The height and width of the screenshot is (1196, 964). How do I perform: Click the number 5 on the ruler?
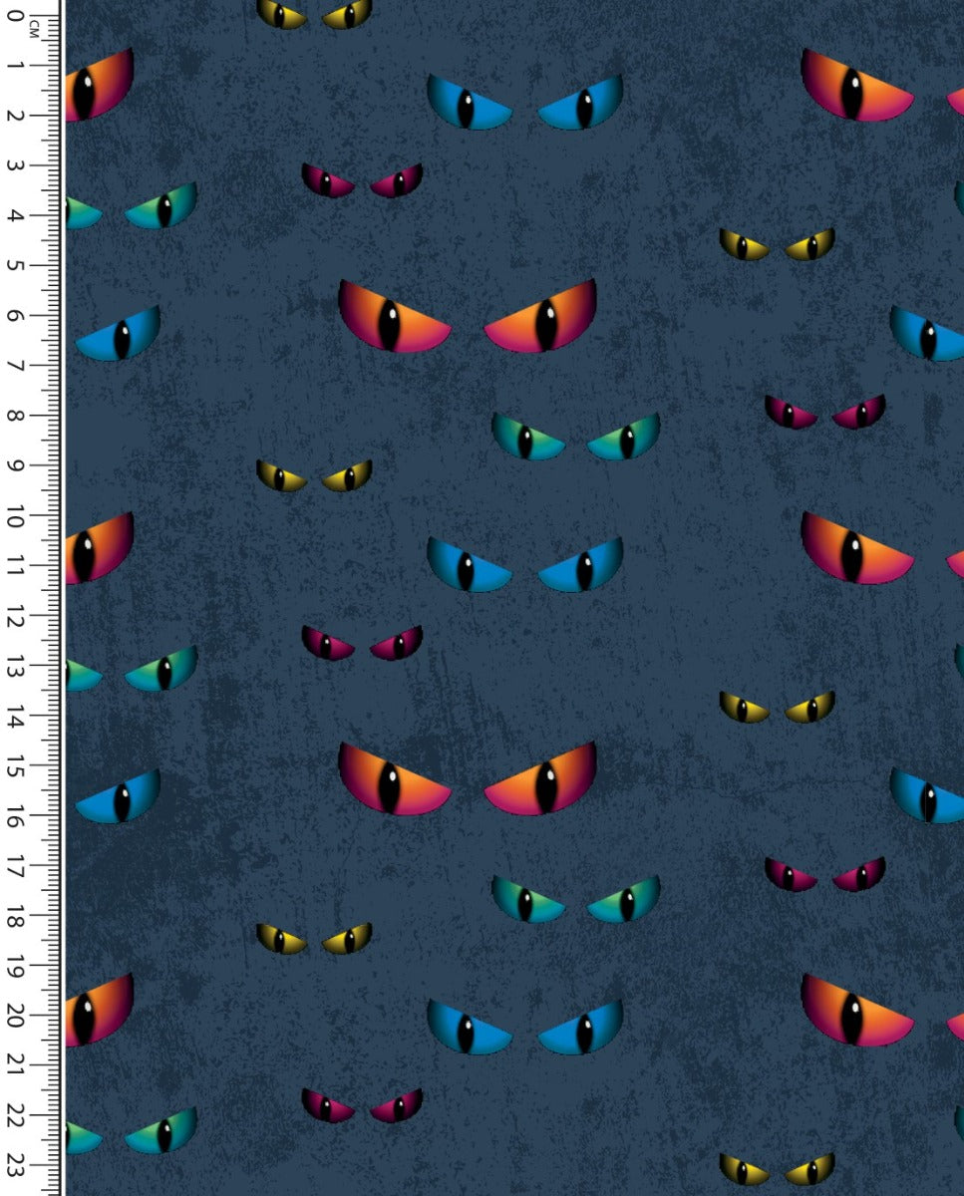[x=16, y=265]
